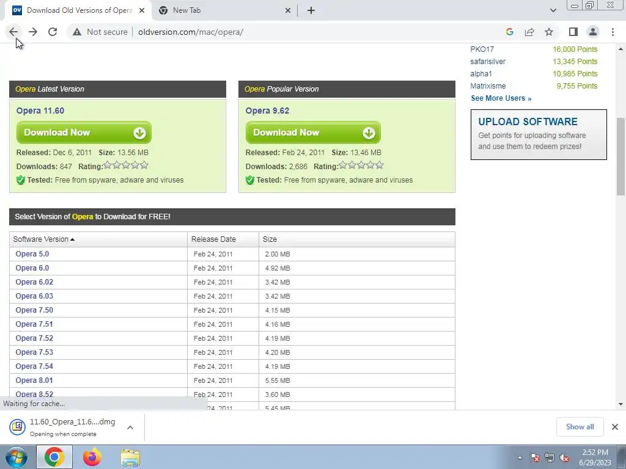Image resolution: width=626 pixels, height=469 pixels.
Task: Click the address bar URL
Action: [x=191, y=32]
